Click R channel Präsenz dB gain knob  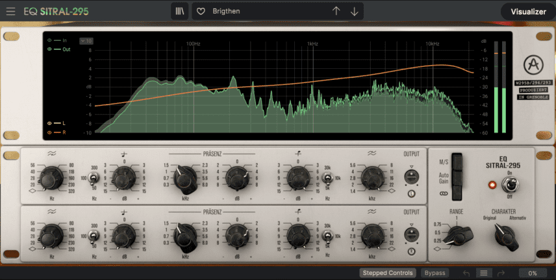237,236
